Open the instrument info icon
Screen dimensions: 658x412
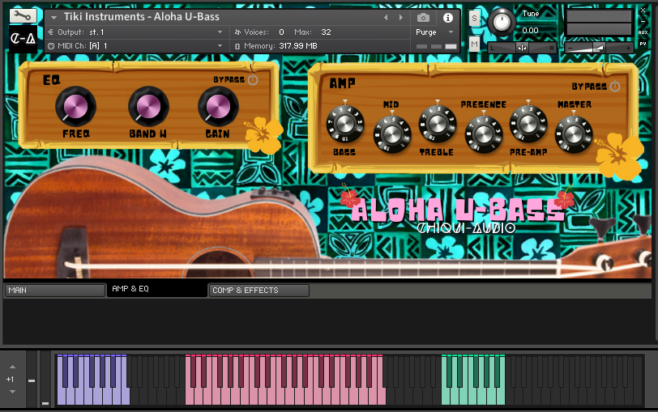pyautogui.click(x=447, y=17)
